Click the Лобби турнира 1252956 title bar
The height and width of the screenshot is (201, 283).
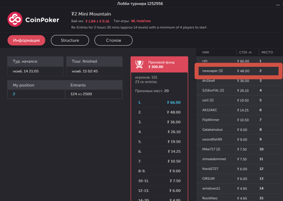click(x=140, y=4)
